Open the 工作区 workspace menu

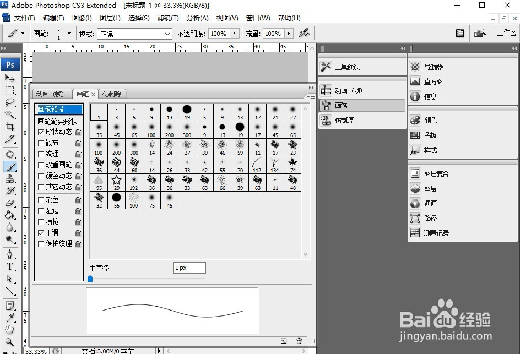tap(506, 33)
